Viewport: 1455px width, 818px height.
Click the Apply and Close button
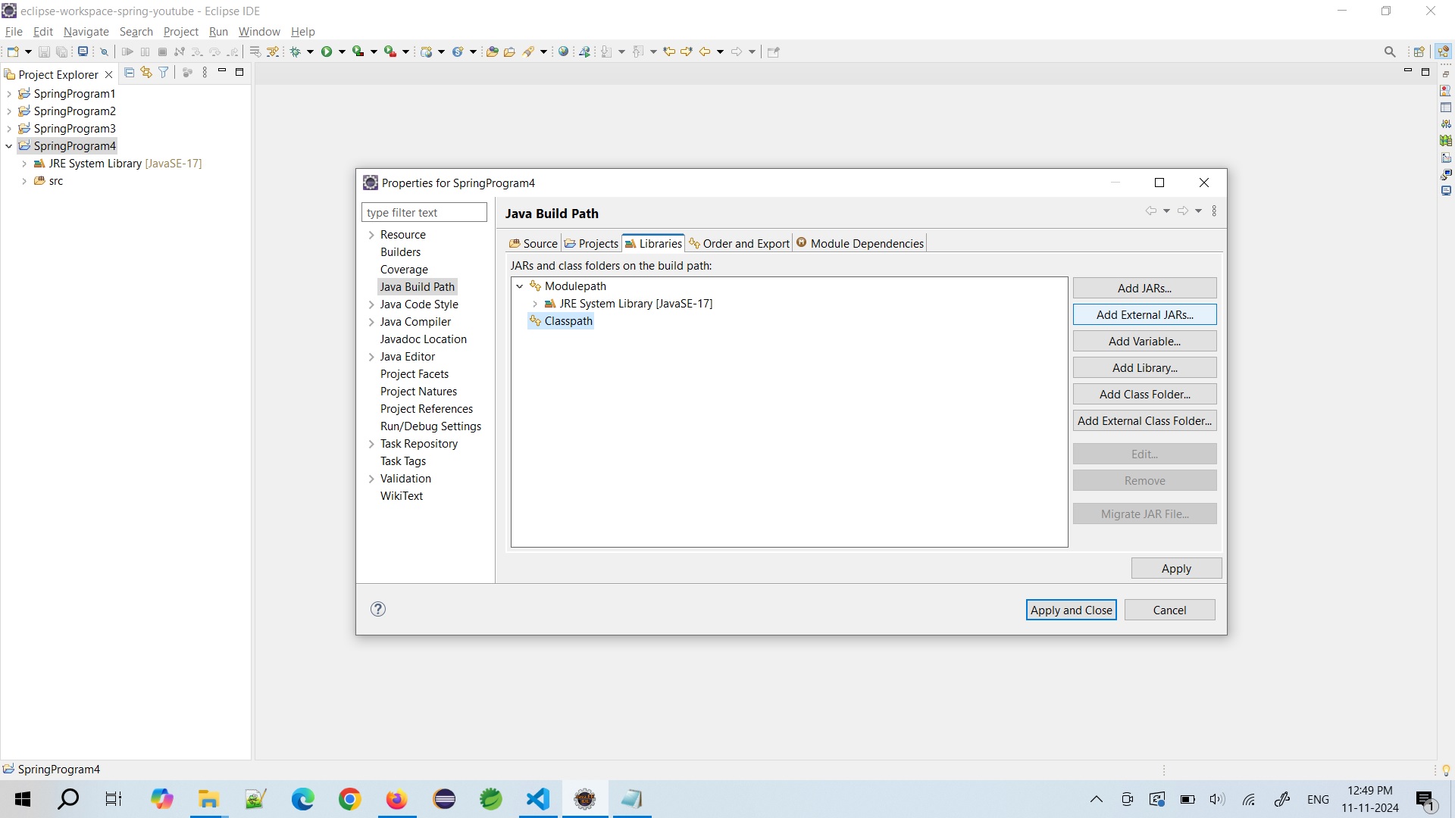click(1071, 610)
